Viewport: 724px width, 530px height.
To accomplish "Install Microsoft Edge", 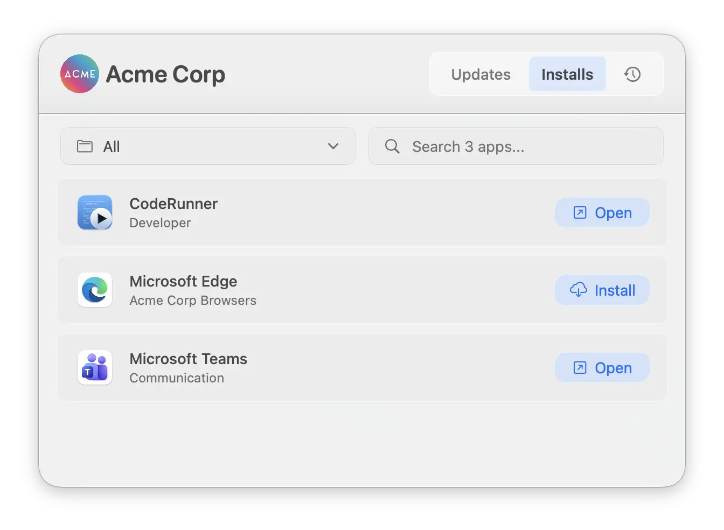I will [x=602, y=290].
